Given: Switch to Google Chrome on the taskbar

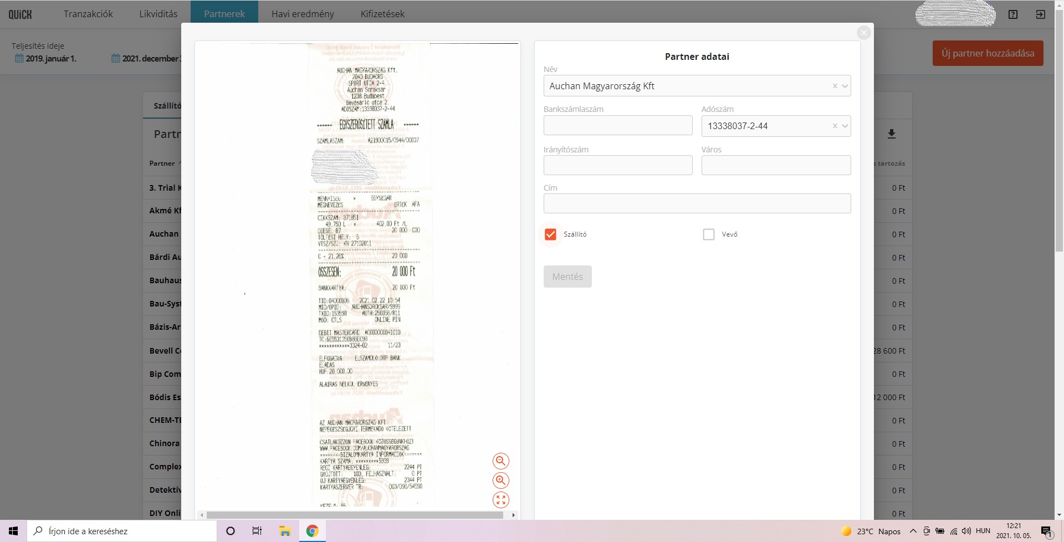Looking at the screenshot, I should point(312,531).
